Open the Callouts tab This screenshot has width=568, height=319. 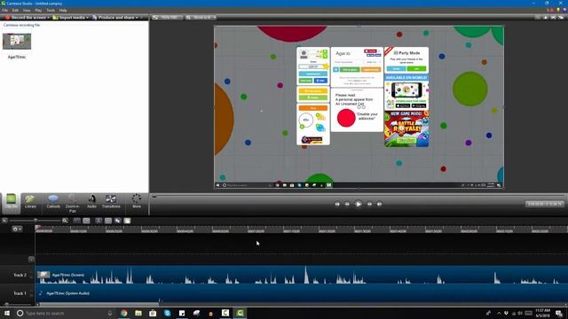click(x=53, y=201)
